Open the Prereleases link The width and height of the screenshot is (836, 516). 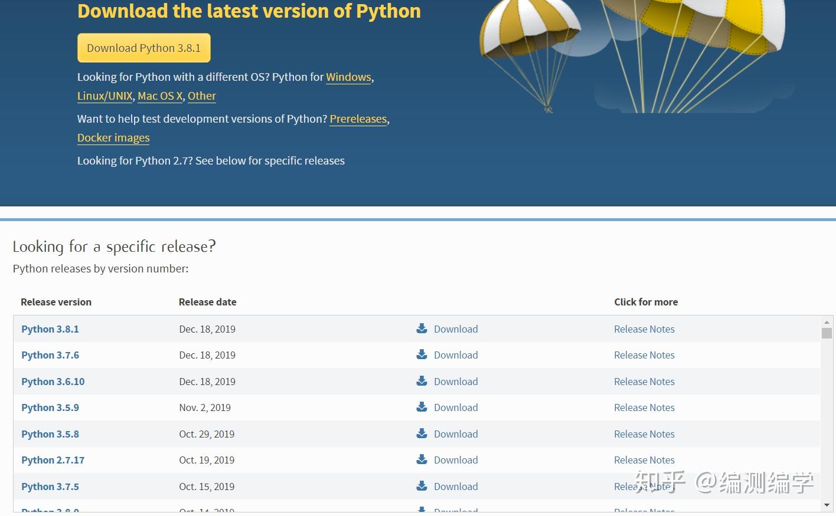pos(358,119)
